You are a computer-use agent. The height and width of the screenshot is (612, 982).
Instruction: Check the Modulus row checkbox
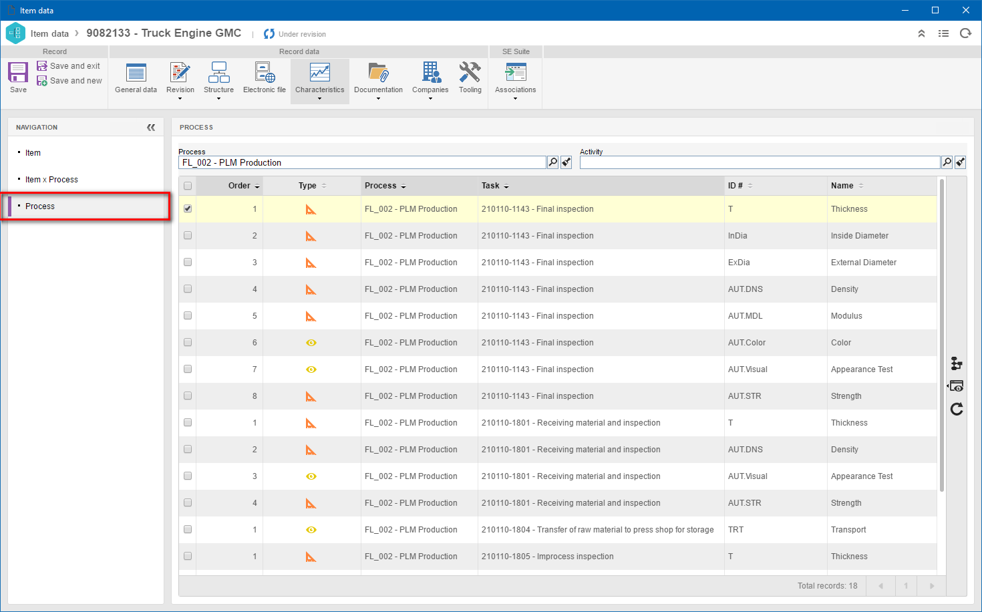188,315
